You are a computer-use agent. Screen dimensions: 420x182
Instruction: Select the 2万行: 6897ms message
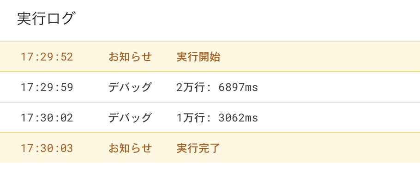pos(217,87)
